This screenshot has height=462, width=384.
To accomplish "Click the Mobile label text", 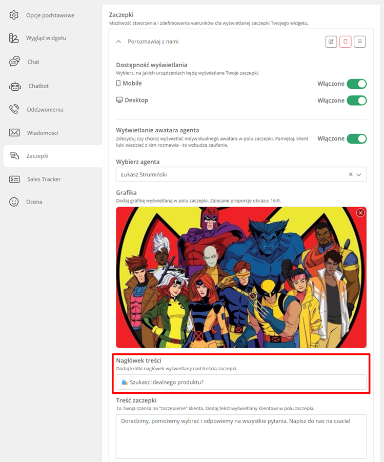I will (132, 84).
